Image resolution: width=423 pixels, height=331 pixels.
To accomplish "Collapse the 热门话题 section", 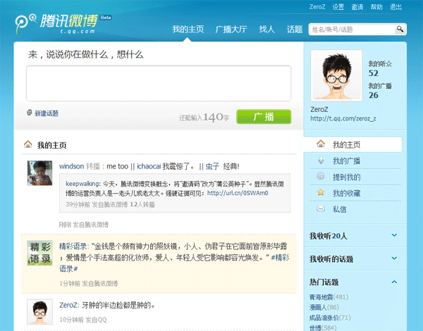I will [394, 282].
